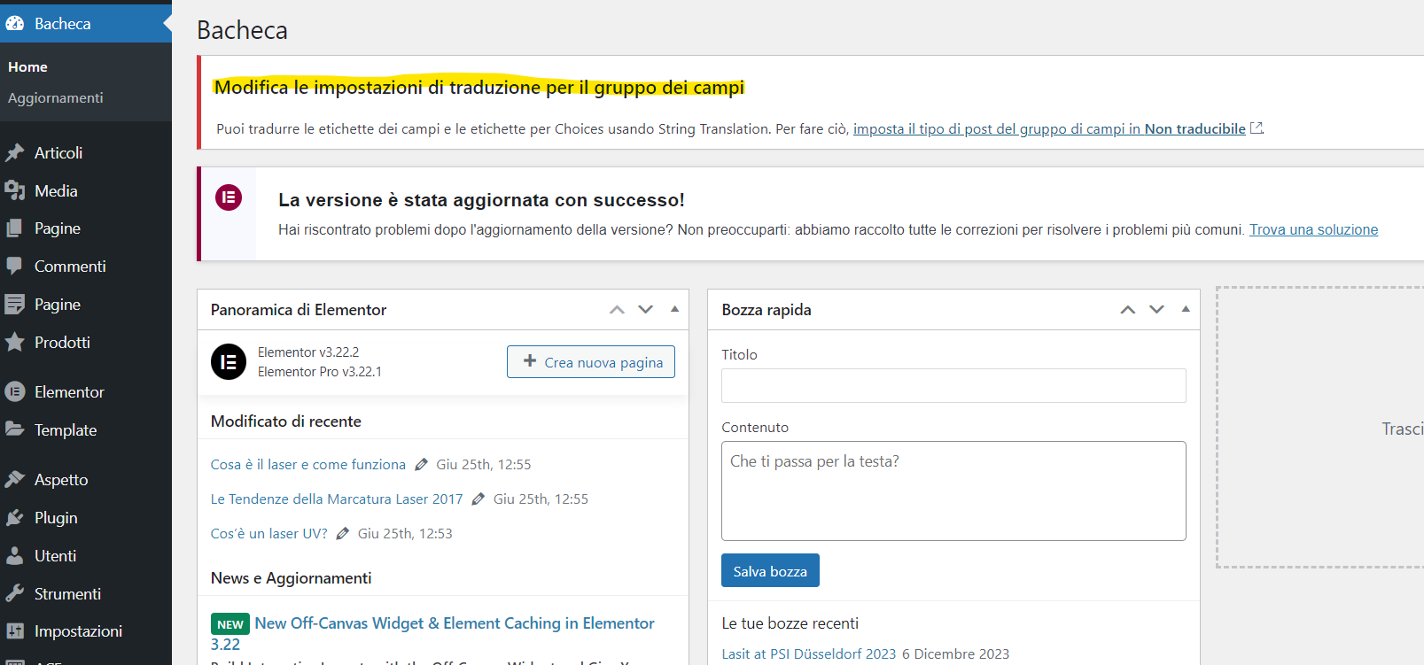Click the Media library icon
1424x665 pixels.
15,190
